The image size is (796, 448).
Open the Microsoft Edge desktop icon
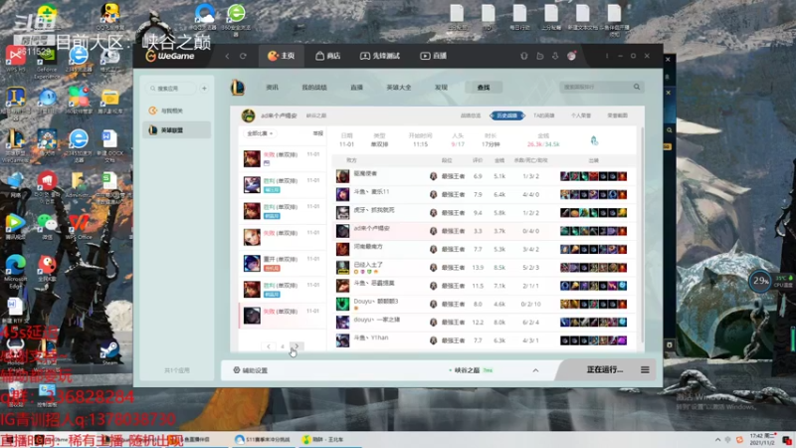coord(16,272)
